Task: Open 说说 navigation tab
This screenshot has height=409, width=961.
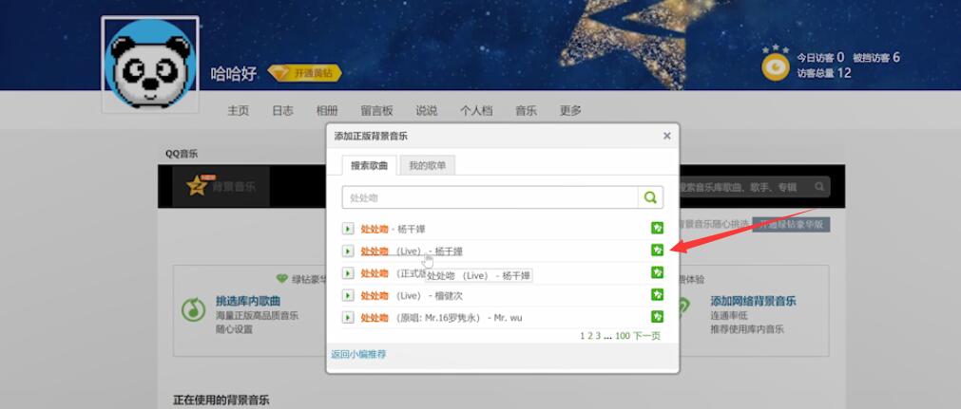Action: click(427, 111)
